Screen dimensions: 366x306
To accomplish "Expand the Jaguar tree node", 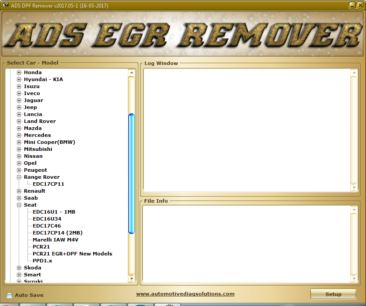I will 19,101.
